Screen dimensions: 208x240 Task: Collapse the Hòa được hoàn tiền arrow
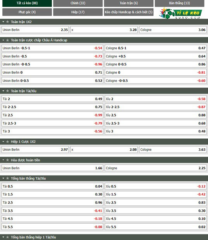(x=3, y=160)
